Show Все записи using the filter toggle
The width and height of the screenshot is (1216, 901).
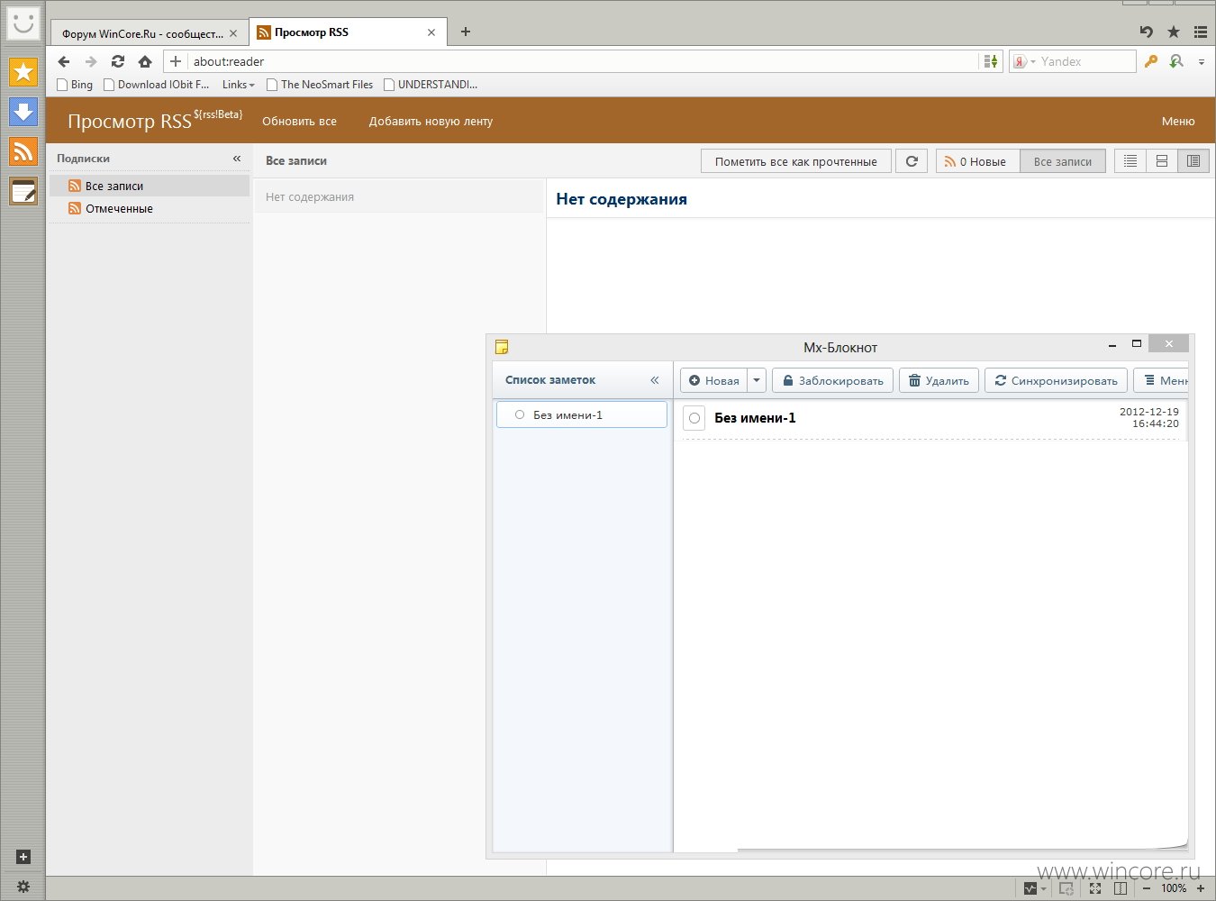click(x=1063, y=161)
